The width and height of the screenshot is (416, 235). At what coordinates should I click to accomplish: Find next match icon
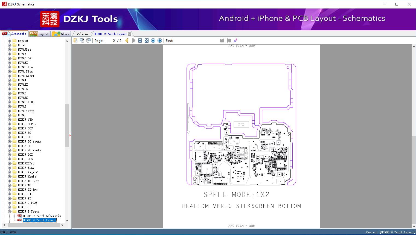[x=229, y=40]
